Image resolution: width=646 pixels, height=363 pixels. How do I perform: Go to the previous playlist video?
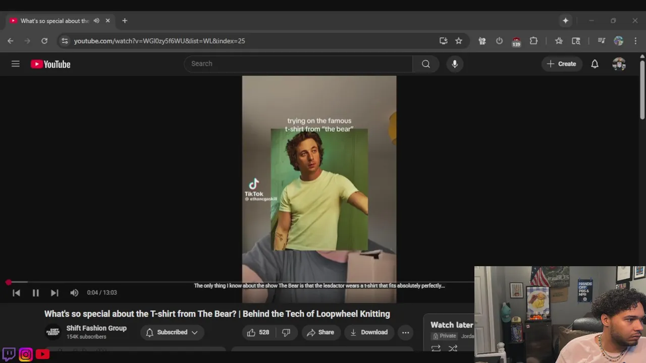pyautogui.click(x=16, y=292)
